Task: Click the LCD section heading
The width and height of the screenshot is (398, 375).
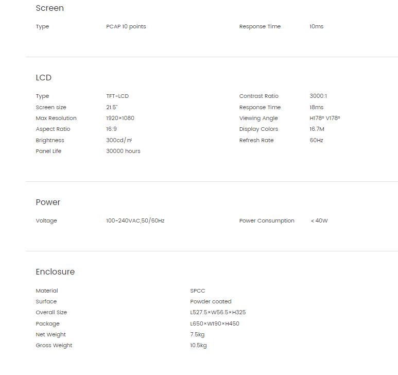Action: tap(44, 78)
